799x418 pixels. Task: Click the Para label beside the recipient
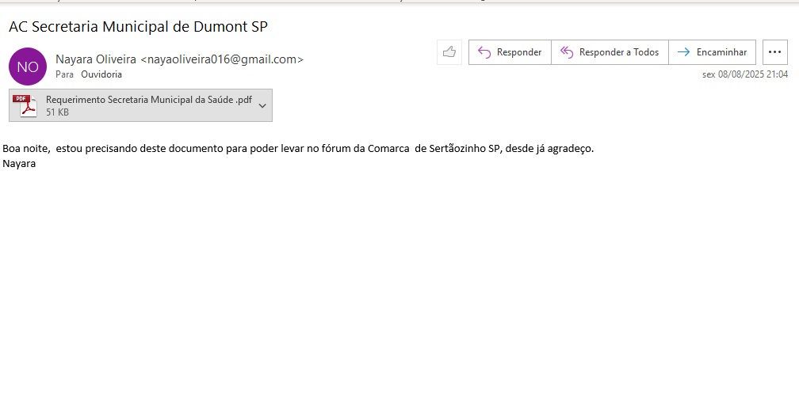pos(64,74)
